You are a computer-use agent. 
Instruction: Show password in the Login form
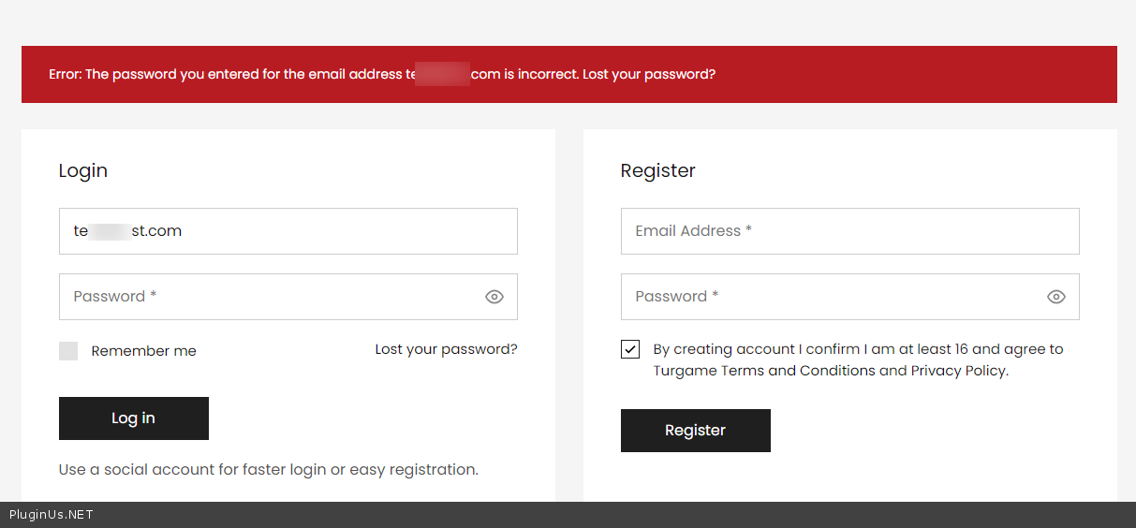pos(494,297)
